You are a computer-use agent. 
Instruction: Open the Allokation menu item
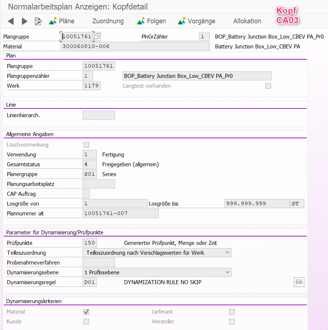(247, 21)
